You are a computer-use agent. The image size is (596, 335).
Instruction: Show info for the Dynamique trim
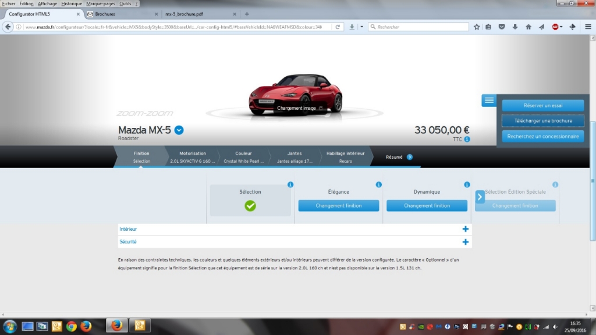coord(467,184)
